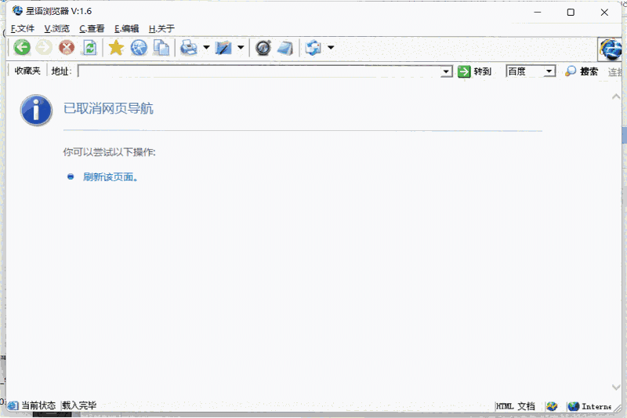The height and width of the screenshot is (418, 627).
Task: Click the 你可以尝试以下操作 text
Action: point(109,152)
